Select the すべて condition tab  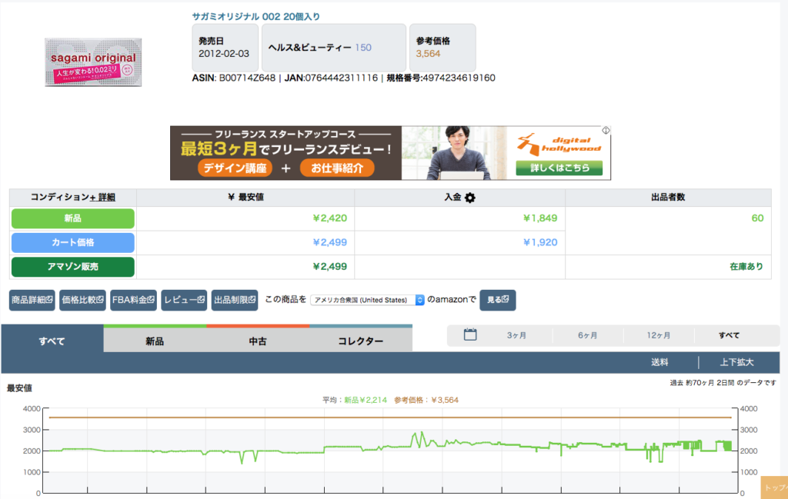pos(52,341)
